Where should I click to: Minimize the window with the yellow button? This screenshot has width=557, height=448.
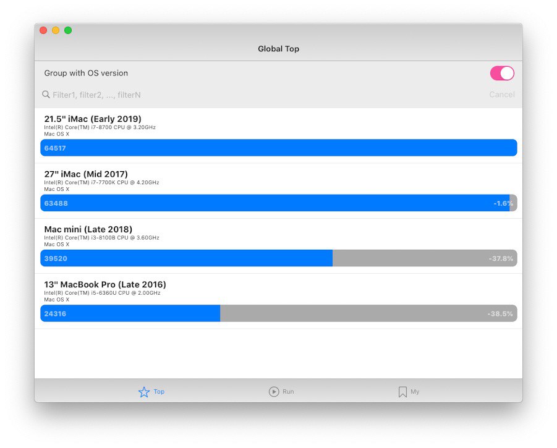point(56,30)
